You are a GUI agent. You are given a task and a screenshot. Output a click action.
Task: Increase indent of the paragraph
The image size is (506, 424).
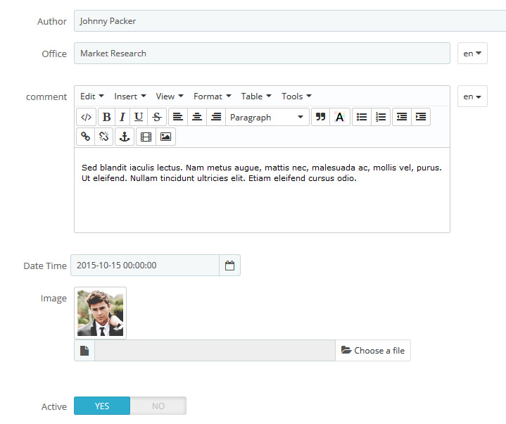(421, 117)
